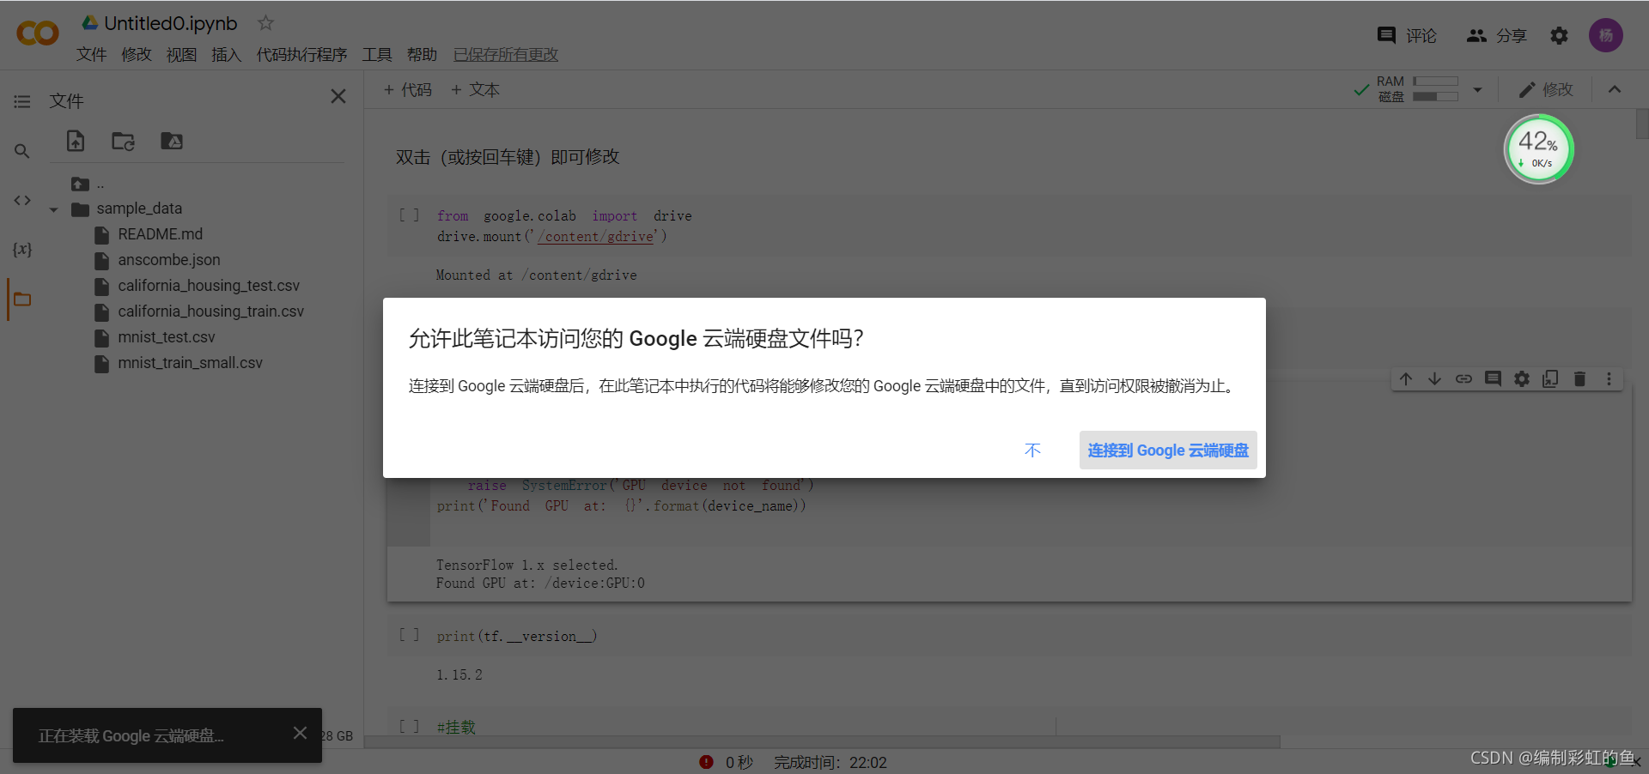Viewport: 1649px width, 774px height.
Task: Open the 视图 menu
Action: 181,55
